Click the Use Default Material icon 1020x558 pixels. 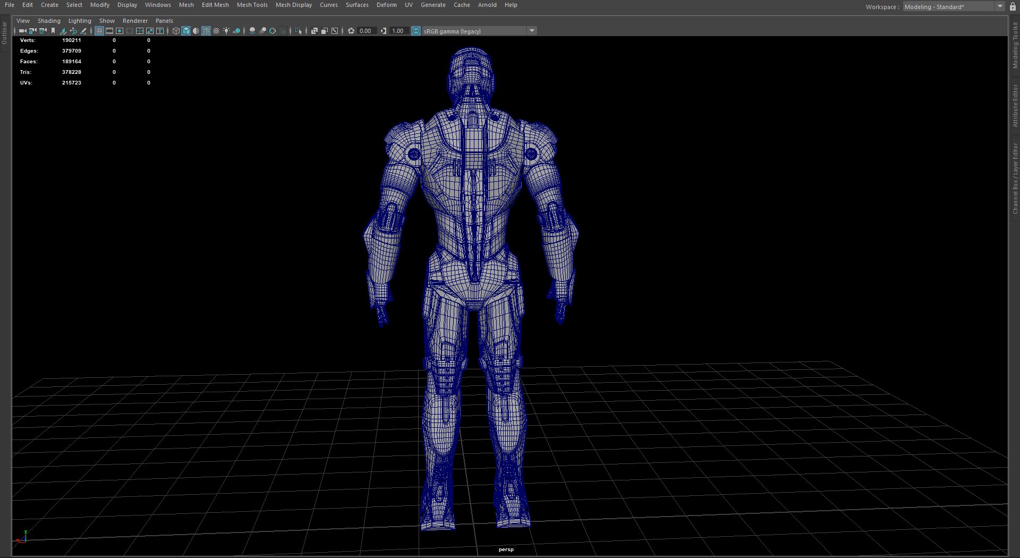click(x=196, y=31)
